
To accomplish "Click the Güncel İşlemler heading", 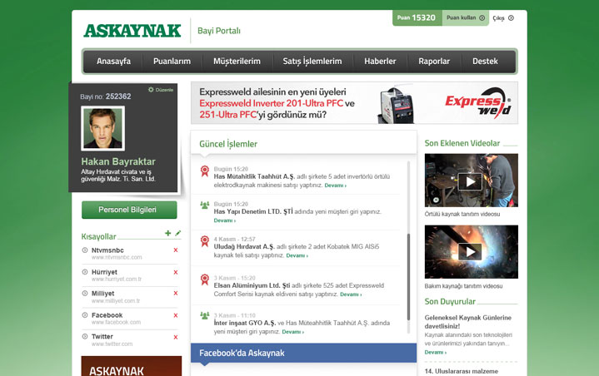I will 228,144.
